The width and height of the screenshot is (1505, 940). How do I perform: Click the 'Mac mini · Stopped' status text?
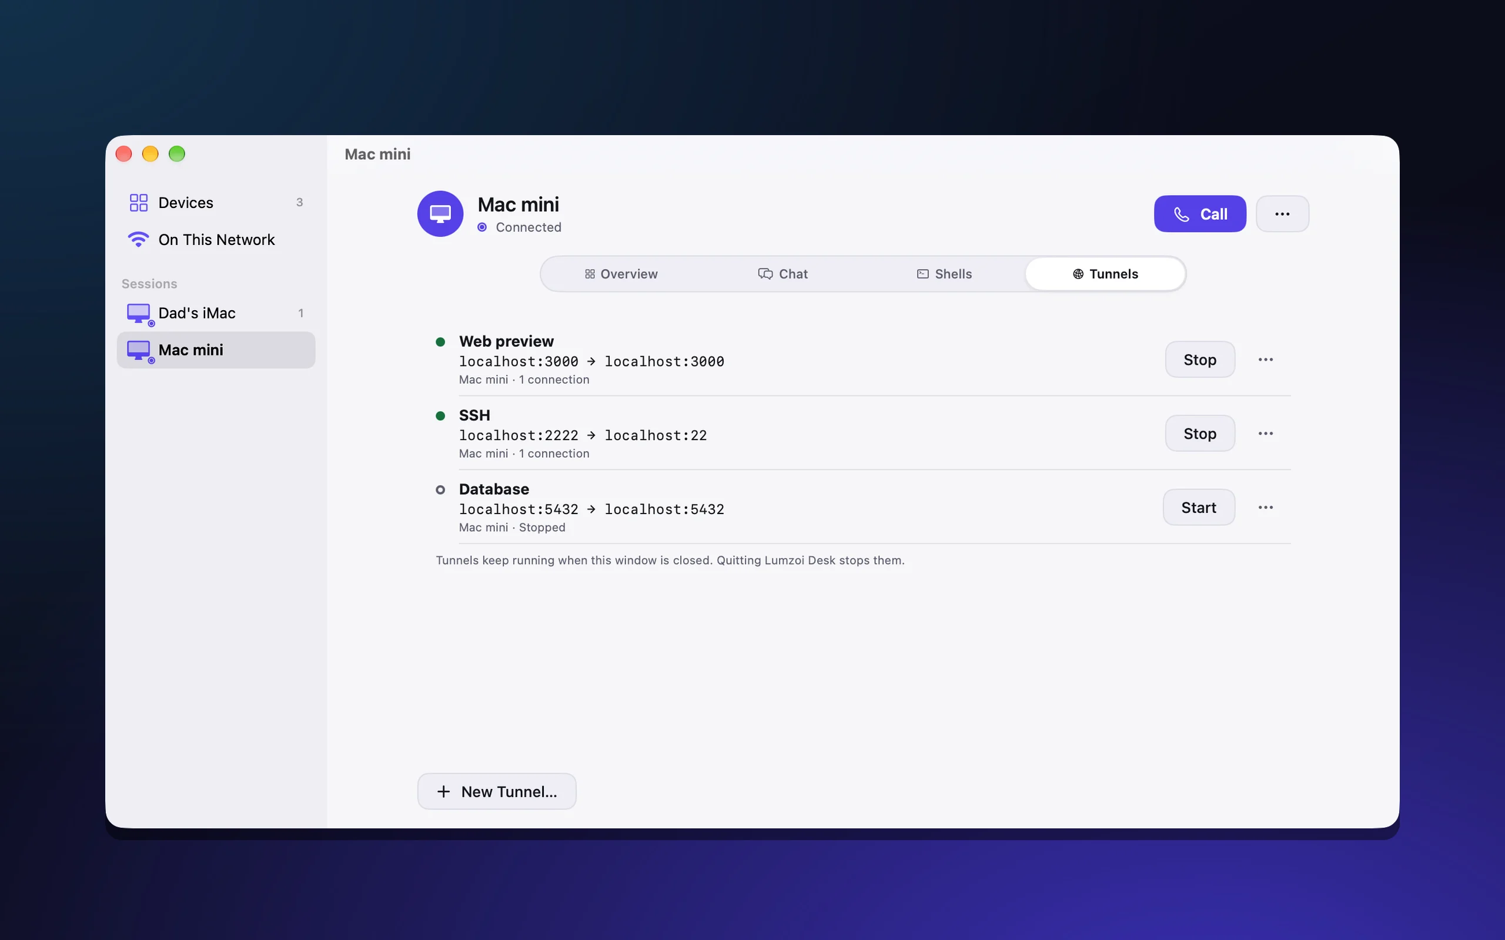tap(512, 527)
